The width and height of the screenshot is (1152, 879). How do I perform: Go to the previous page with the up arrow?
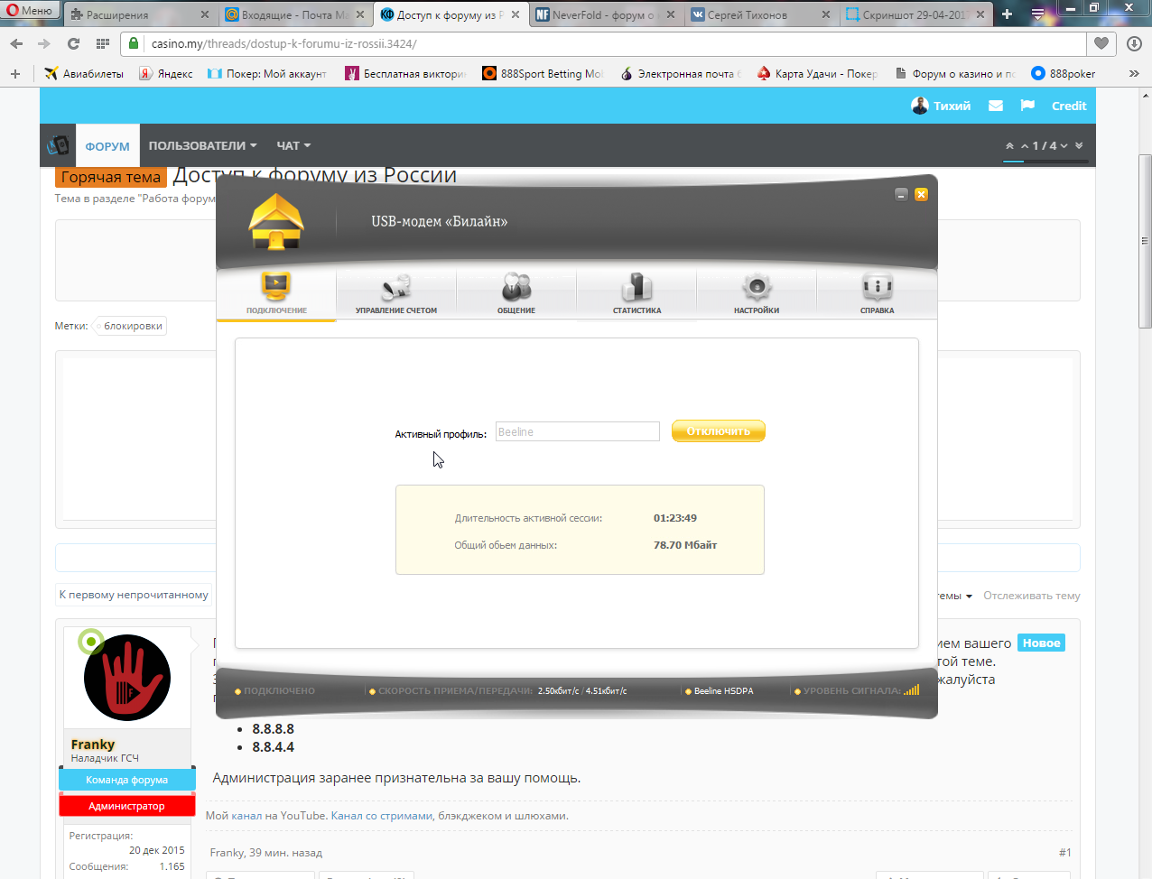1025,146
